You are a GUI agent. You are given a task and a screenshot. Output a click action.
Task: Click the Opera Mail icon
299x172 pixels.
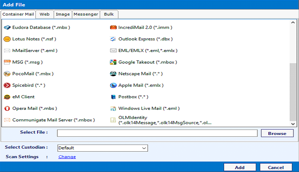pyautogui.click(x=7, y=108)
